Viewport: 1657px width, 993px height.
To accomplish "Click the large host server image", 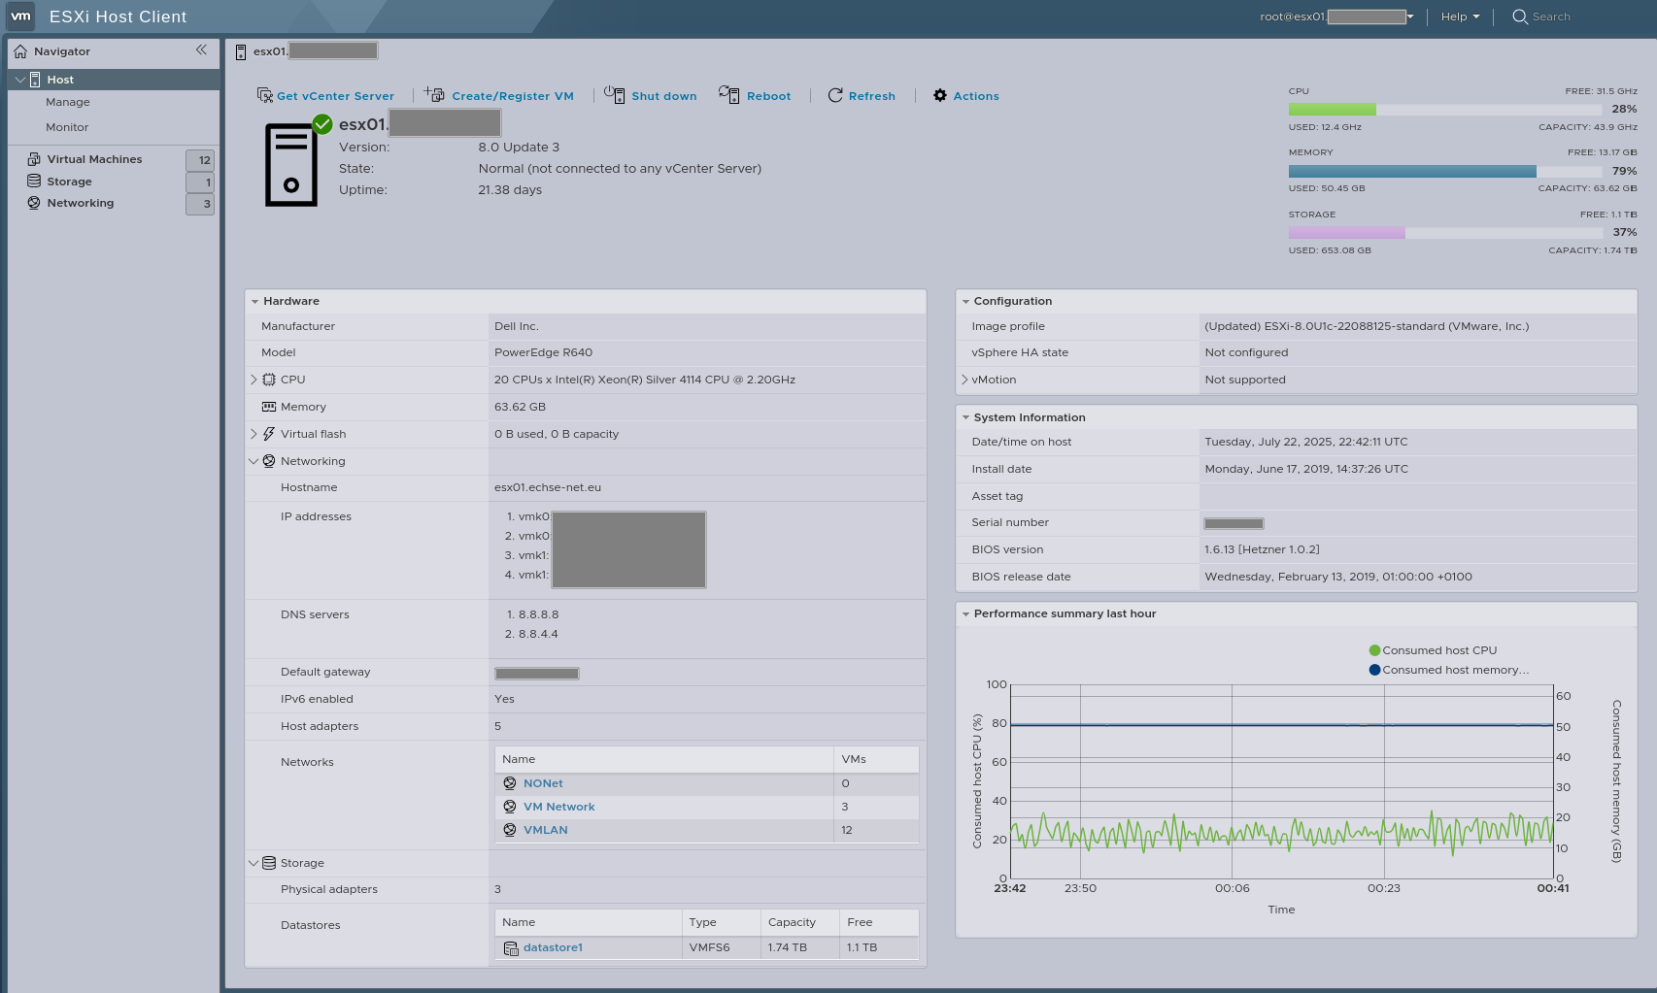I will coord(291,164).
